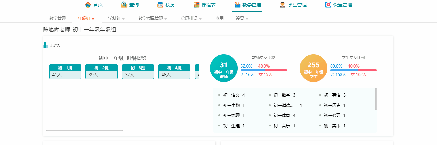
Task: Click the 初中一年级 班级概览 heading
Action: (x=122, y=58)
